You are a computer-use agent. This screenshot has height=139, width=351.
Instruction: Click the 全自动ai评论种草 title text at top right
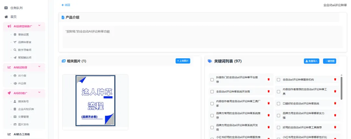tap(335, 5)
